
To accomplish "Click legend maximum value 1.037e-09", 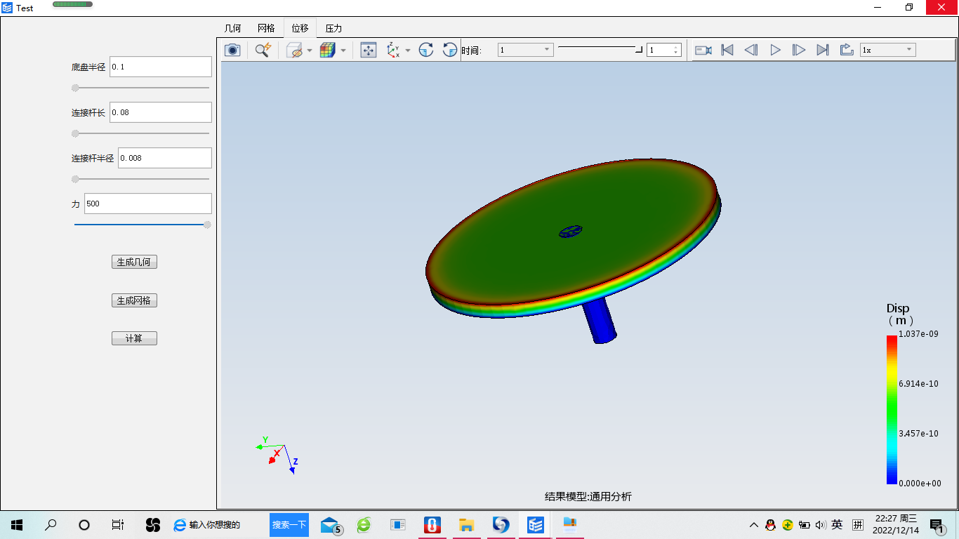I will (x=919, y=334).
